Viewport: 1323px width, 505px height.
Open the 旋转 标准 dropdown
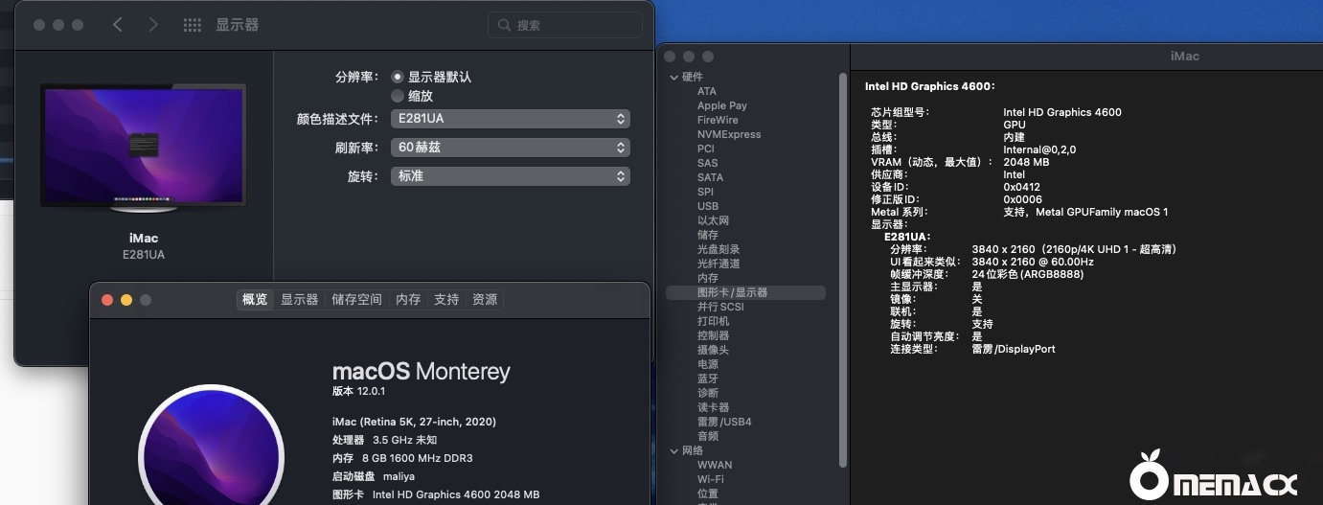pyautogui.click(x=510, y=176)
